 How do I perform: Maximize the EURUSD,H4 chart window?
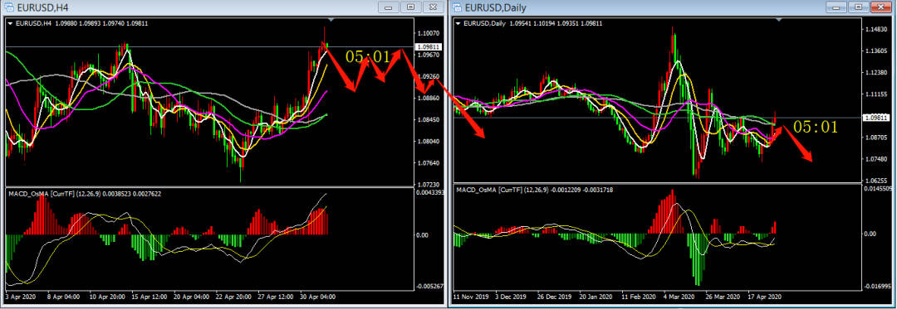(411, 7)
